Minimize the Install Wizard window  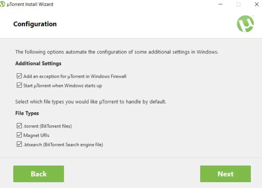pyautogui.click(x=221, y=4)
